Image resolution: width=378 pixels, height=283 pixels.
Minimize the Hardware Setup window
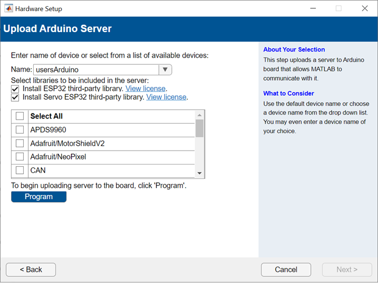pos(313,8)
